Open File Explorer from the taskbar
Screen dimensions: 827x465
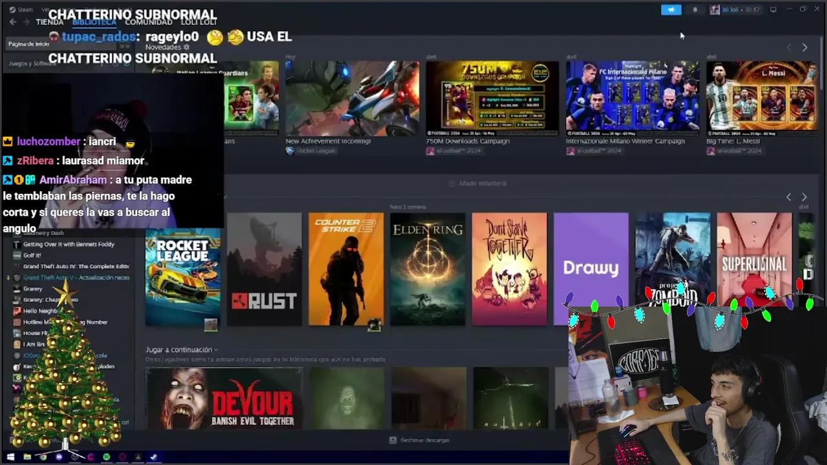27,457
